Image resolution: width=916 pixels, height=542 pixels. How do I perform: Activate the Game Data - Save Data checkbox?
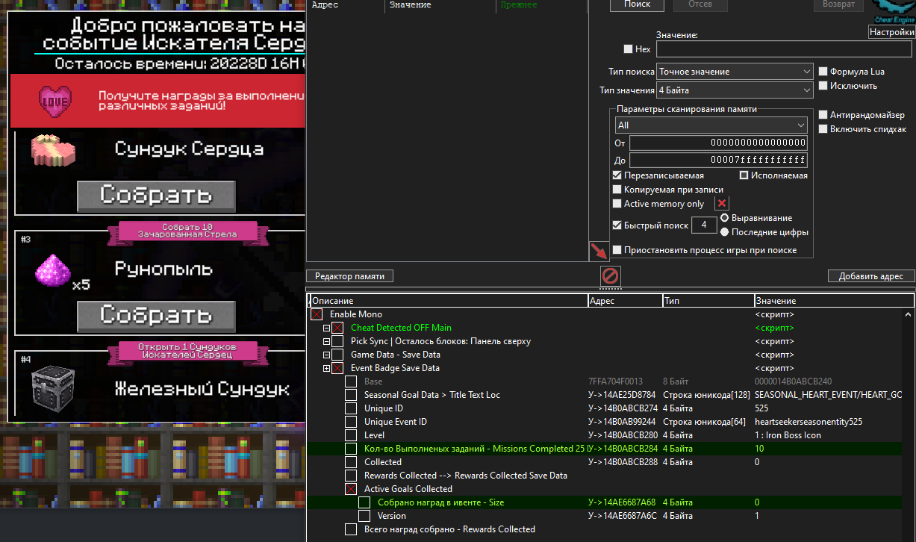(337, 355)
